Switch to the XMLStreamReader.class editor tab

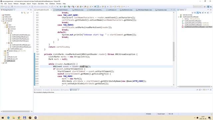tap(144, 10)
